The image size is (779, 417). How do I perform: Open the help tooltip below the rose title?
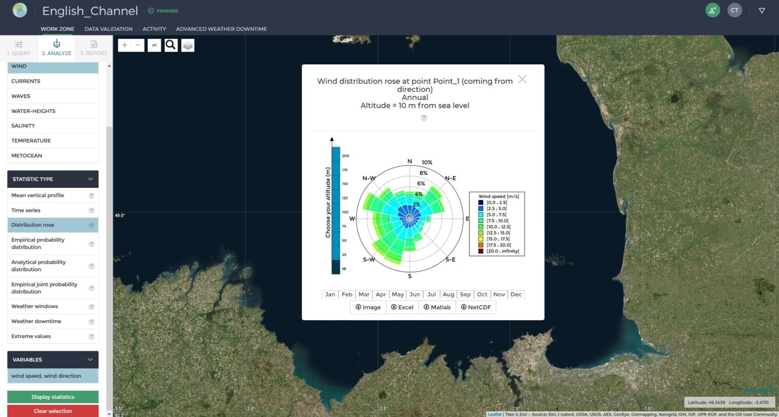point(424,117)
